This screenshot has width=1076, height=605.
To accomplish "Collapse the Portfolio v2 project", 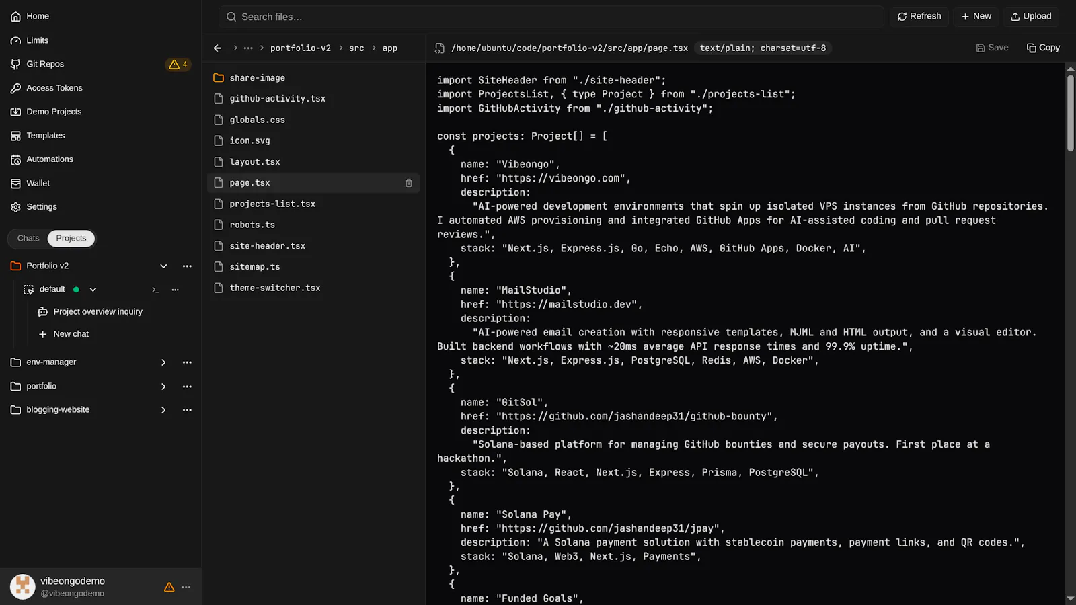I will click(x=163, y=266).
